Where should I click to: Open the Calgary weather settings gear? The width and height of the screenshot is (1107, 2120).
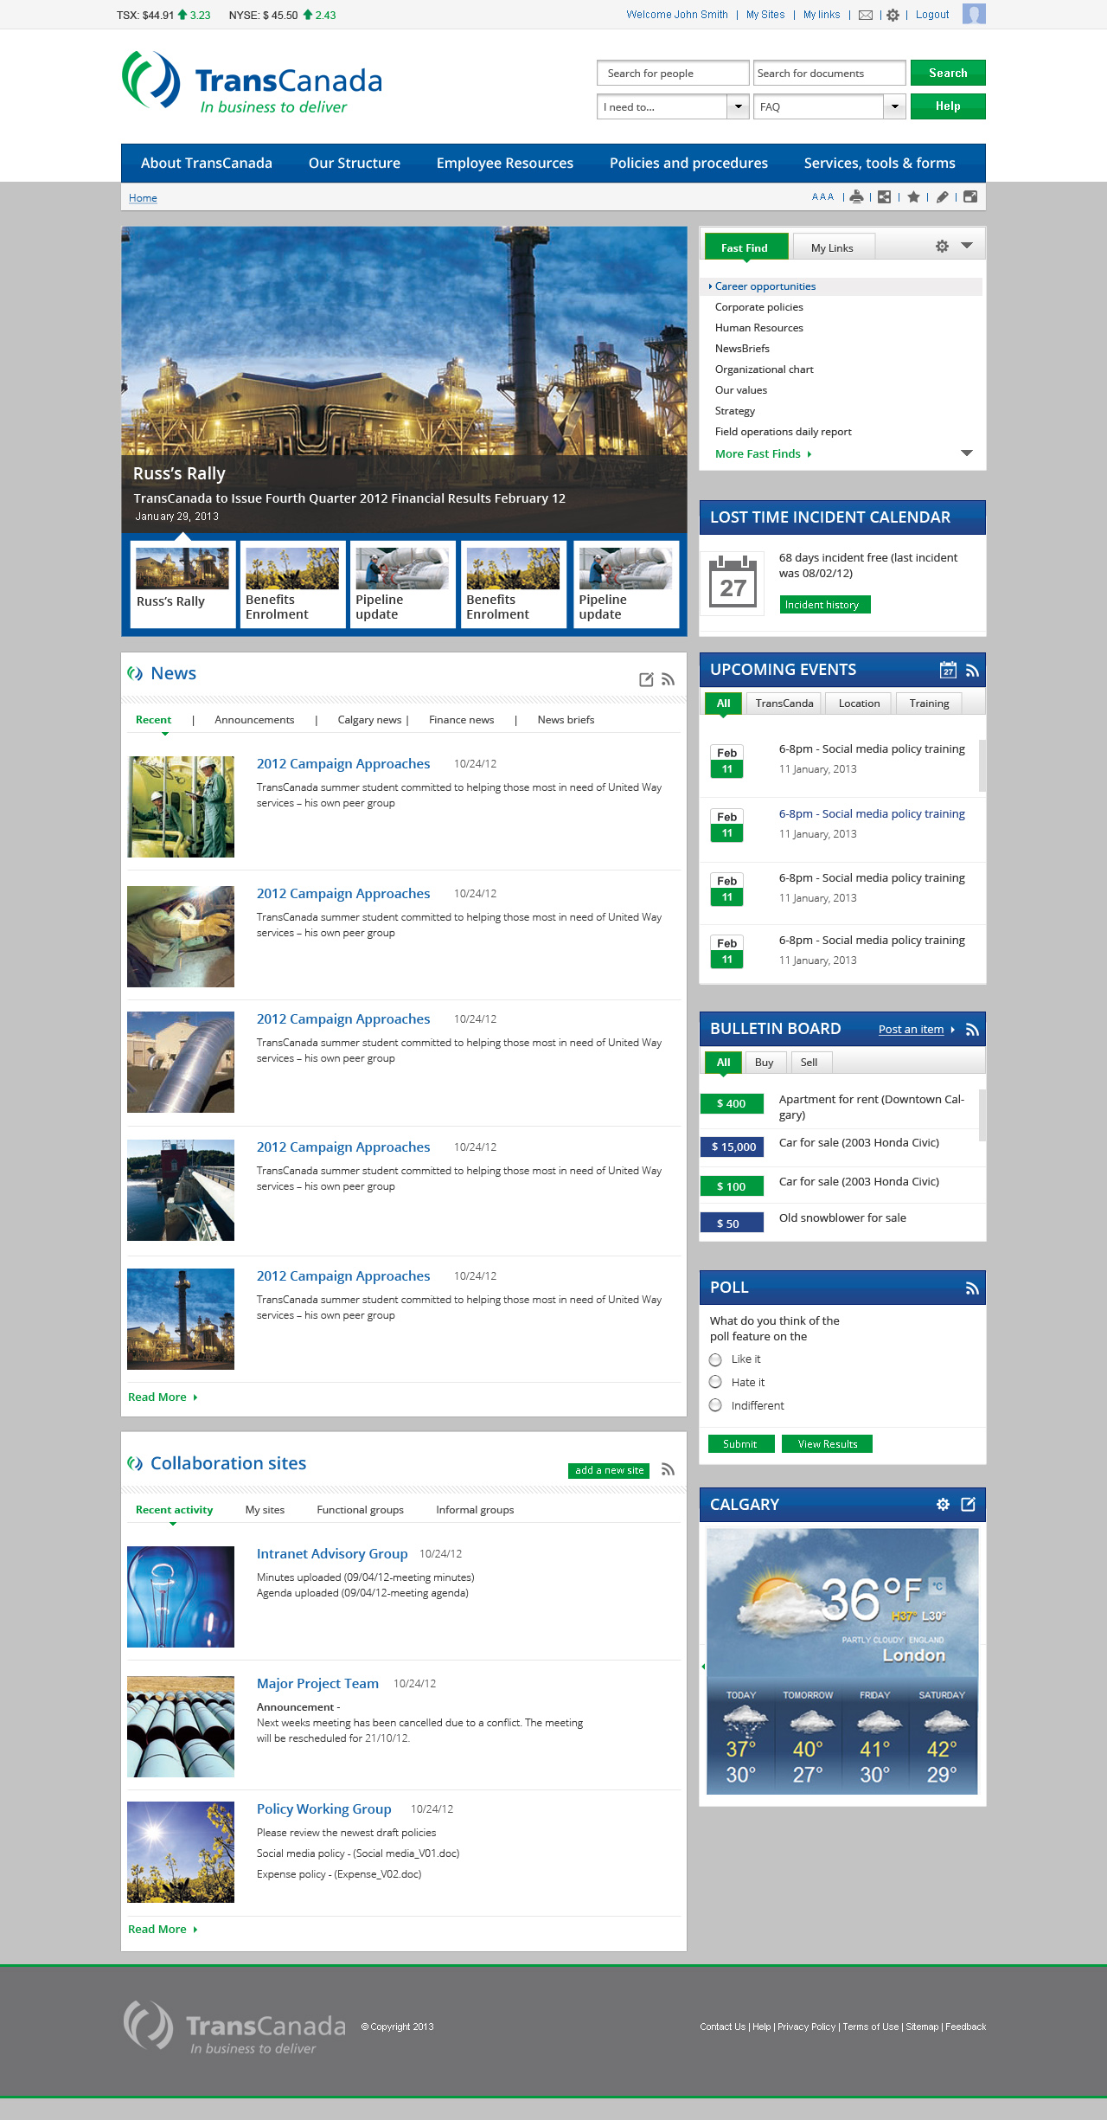pyautogui.click(x=943, y=1504)
